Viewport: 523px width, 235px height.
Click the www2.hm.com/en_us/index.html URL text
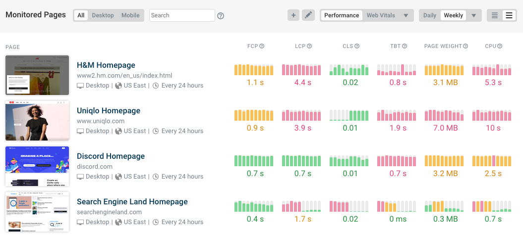124,76
